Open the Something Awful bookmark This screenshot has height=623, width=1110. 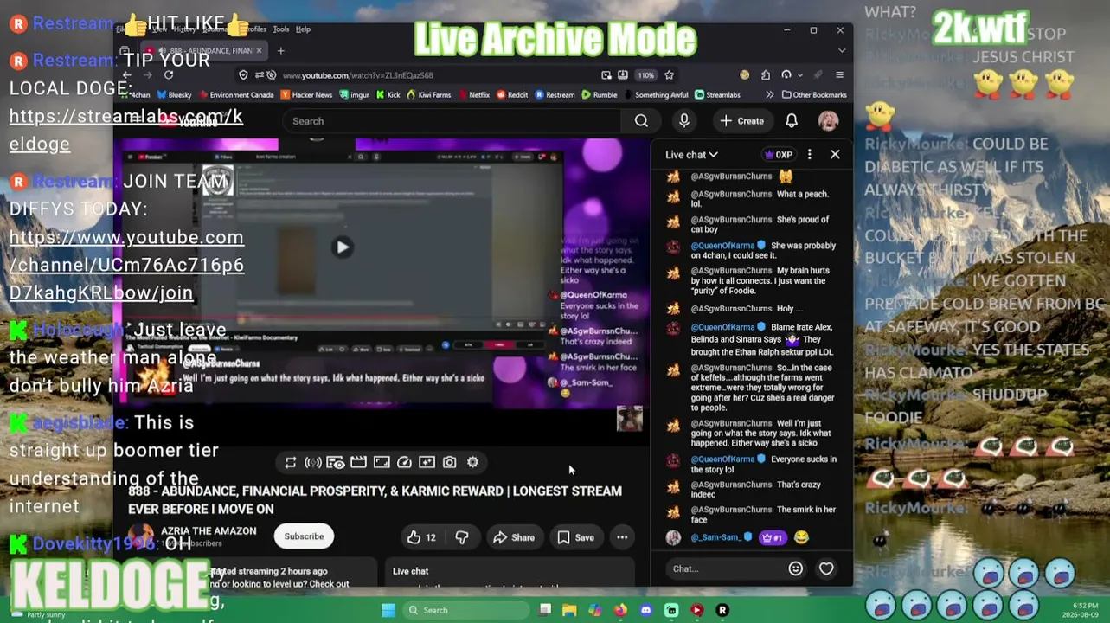point(656,95)
